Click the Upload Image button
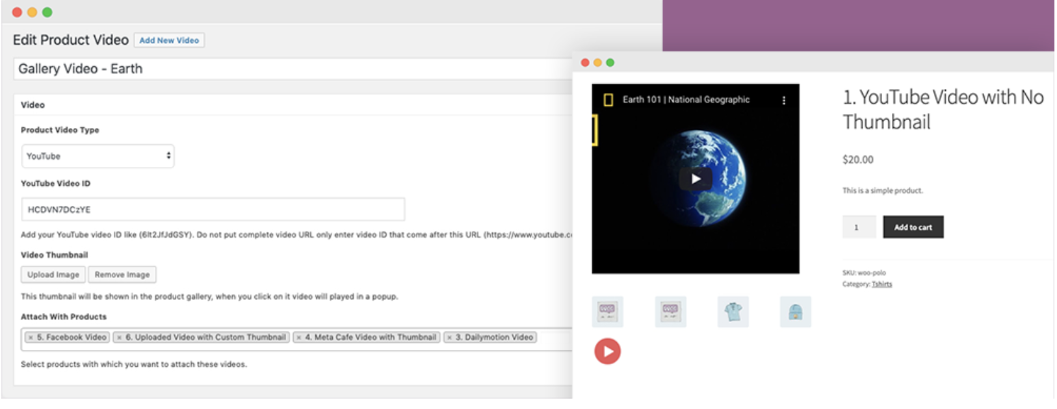This screenshot has width=1057, height=409. 53,275
